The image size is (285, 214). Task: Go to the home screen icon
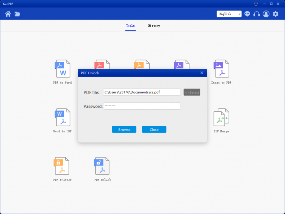[8, 14]
